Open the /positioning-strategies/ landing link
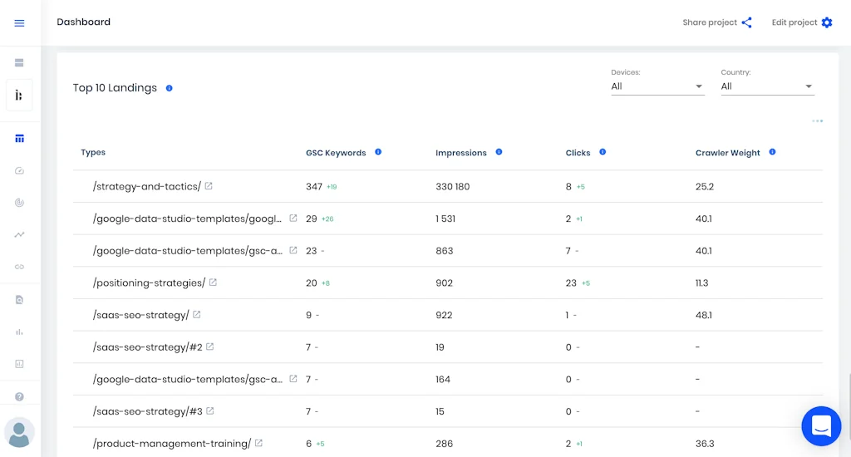Viewport: 851px width, 457px height. point(150,283)
